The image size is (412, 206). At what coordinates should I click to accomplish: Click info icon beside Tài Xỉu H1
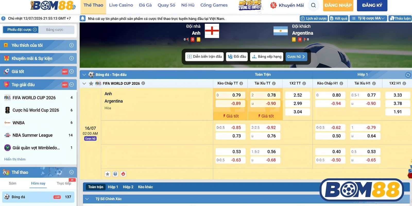click(x=374, y=83)
